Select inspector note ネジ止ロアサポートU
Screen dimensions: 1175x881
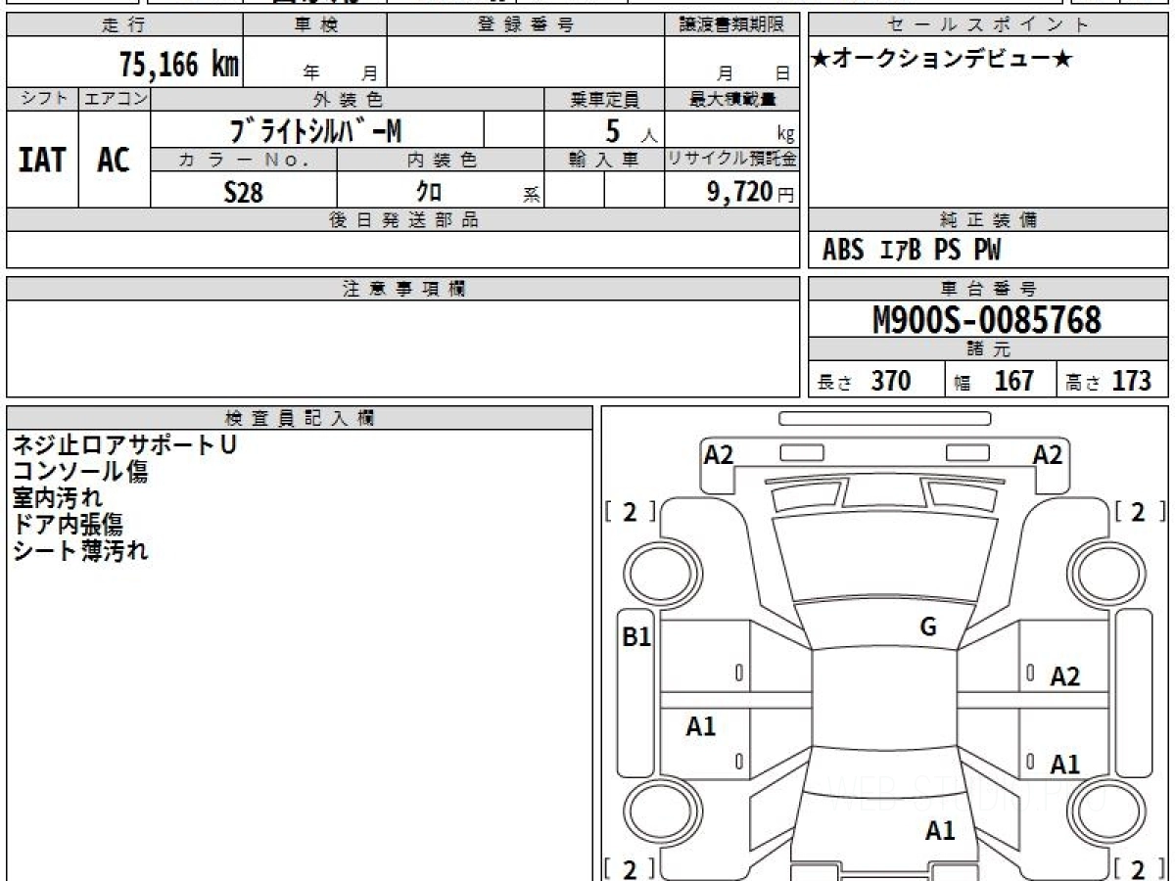coord(123,444)
